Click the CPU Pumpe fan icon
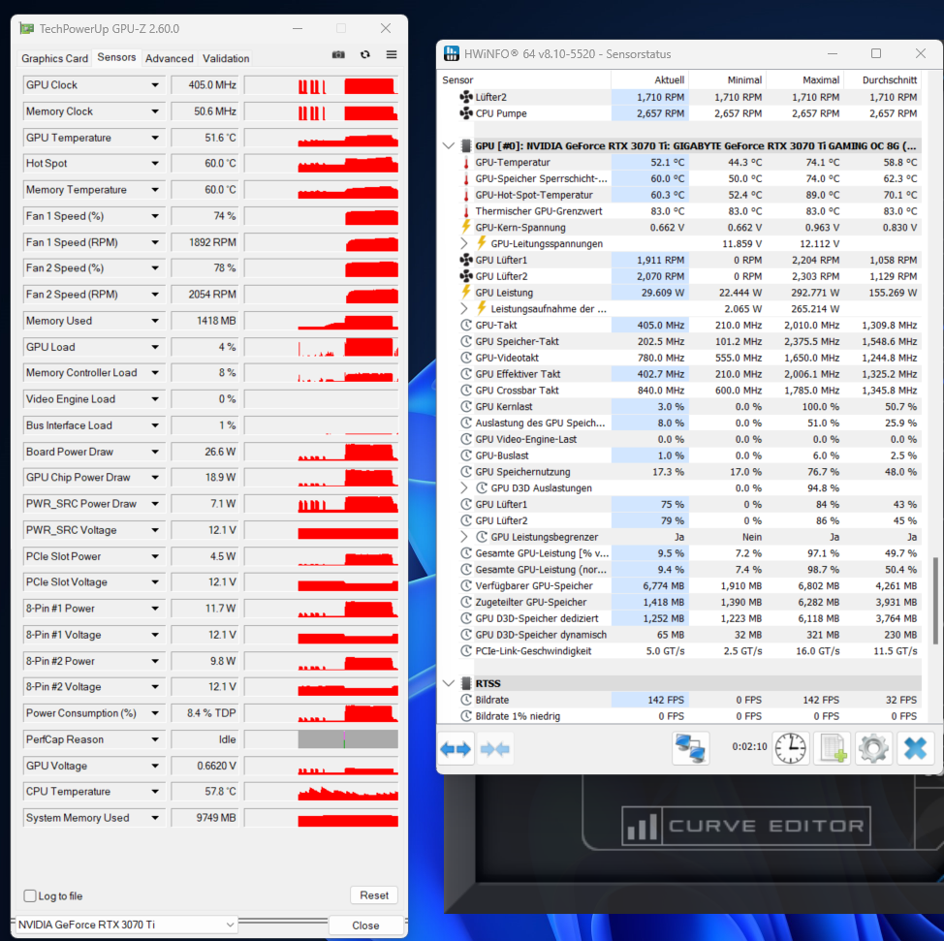The image size is (944, 941). (x=466, y=113)
